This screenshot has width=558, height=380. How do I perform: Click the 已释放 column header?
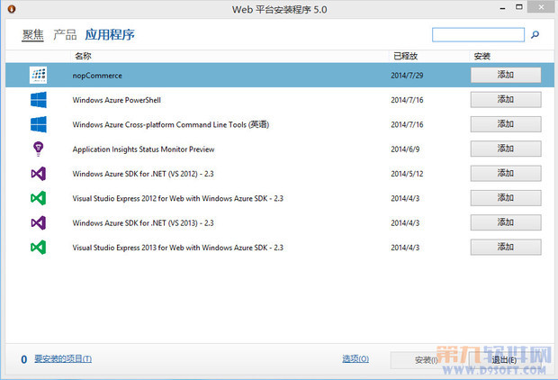point(405,56)
